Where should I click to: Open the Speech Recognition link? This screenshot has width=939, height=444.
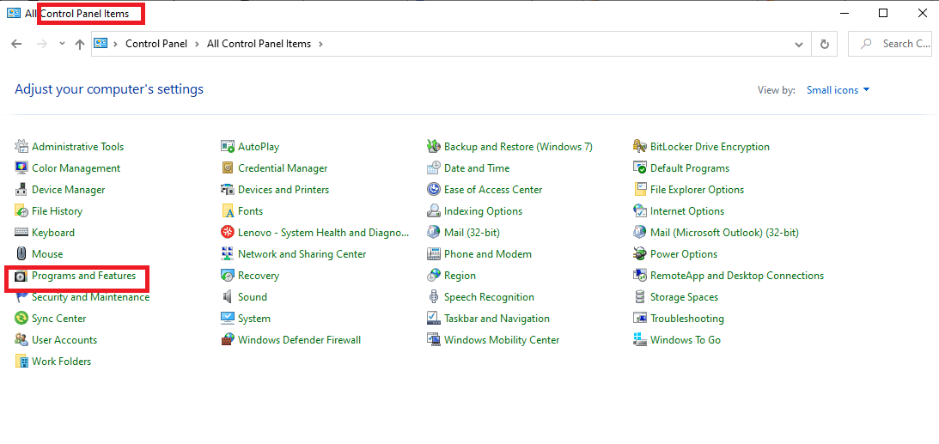tap(490, 297)
